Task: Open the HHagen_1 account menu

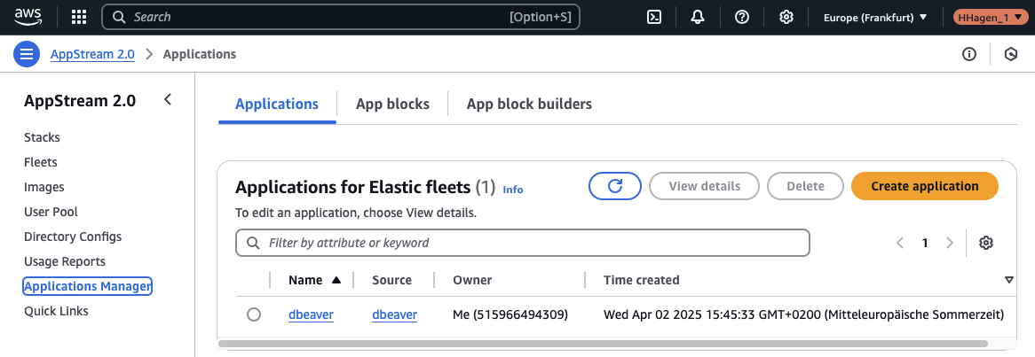Action: [990, 18]
